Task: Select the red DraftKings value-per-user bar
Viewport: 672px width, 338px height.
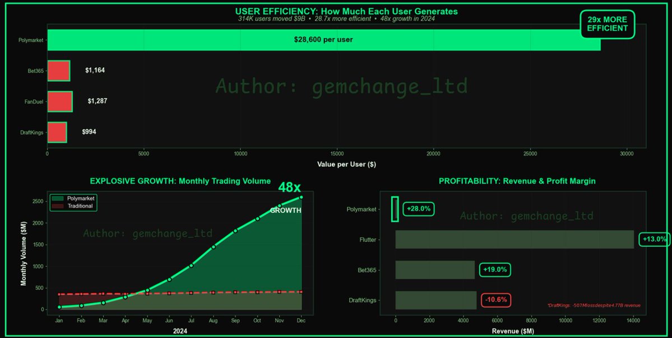Action: coord(57,132)
